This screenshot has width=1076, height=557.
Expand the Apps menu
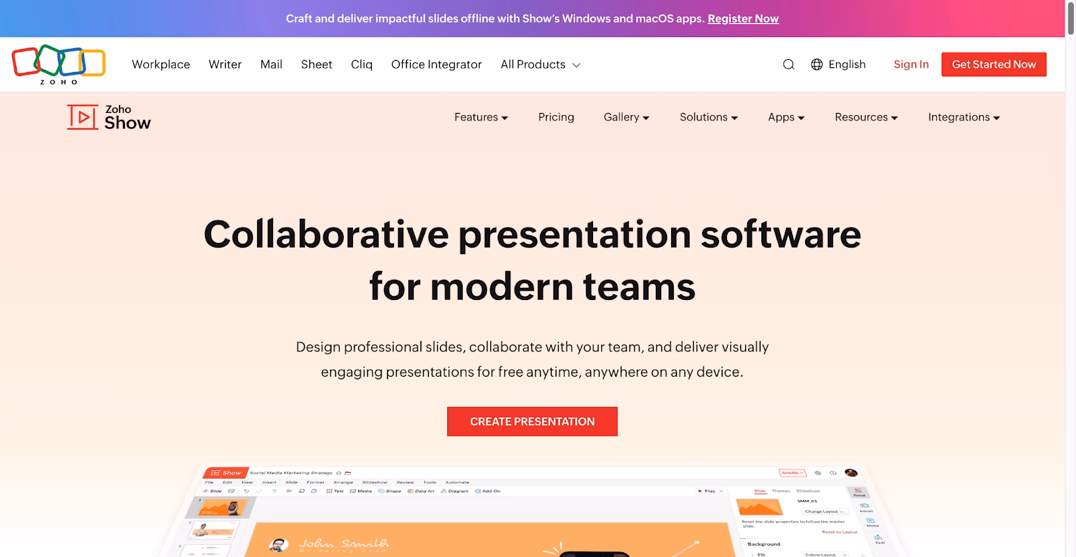[786, 117]
